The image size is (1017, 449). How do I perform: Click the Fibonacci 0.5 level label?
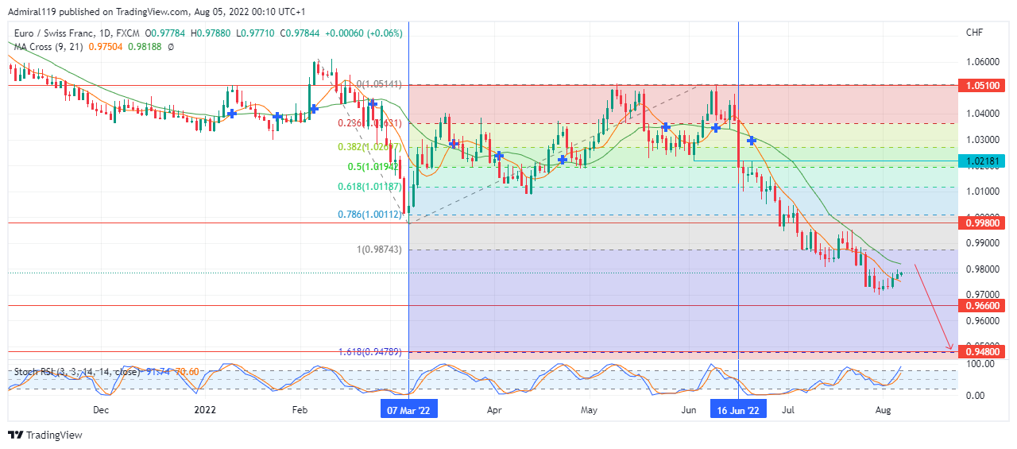pos(375,167)
